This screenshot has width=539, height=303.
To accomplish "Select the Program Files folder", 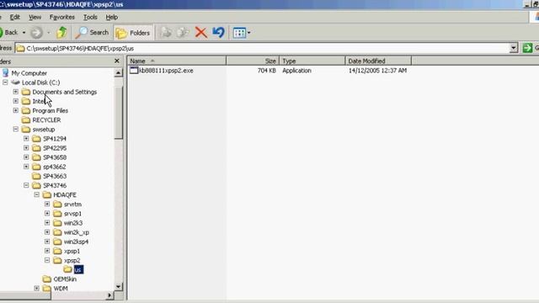I will pyautogui.click(x=51, y=110).
